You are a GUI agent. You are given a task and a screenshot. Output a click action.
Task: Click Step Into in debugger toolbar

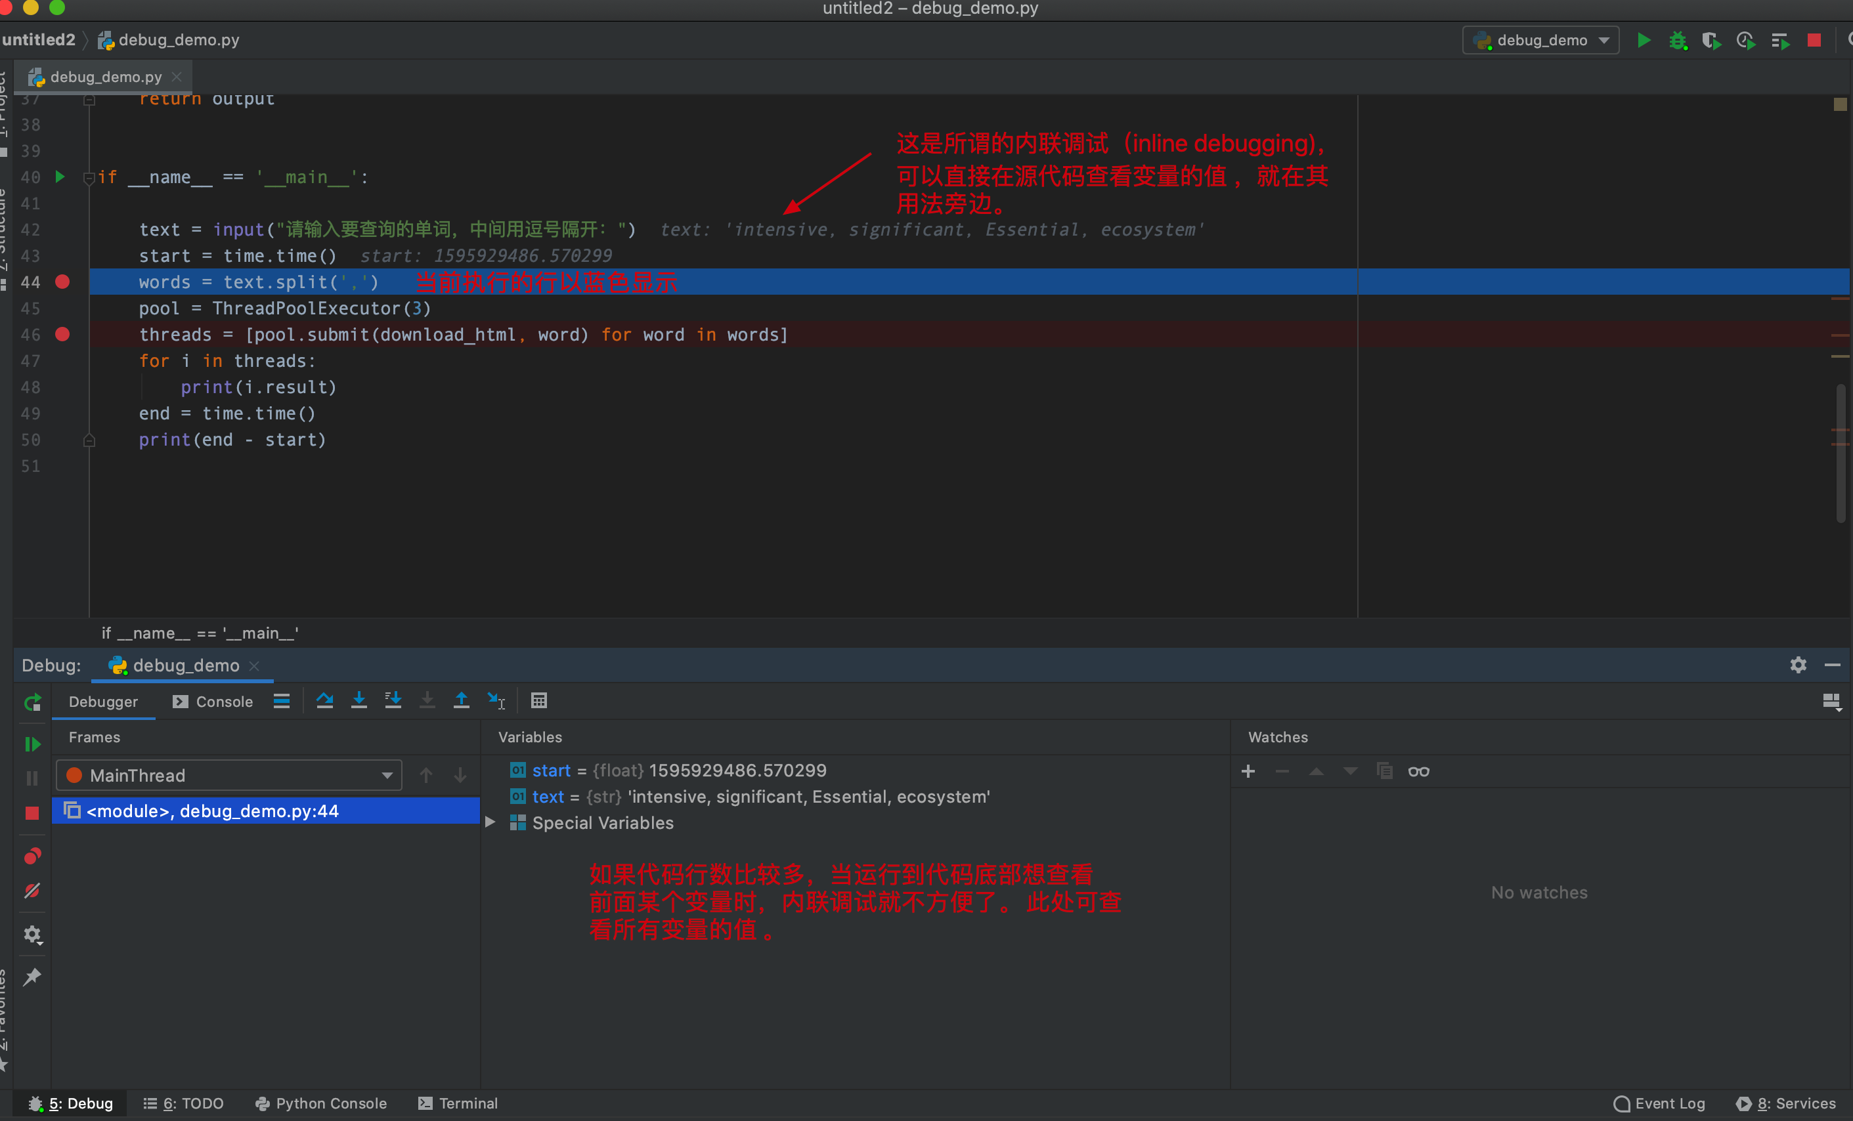(x=359, y=701)
